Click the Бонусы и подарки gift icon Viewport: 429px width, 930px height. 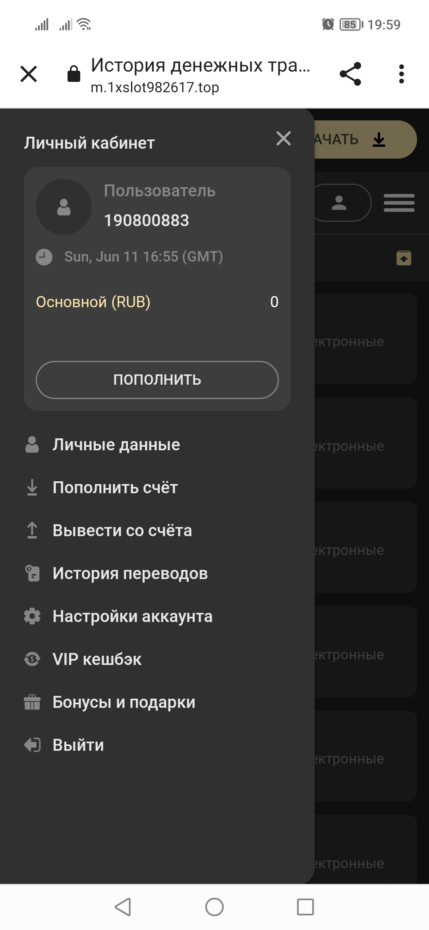pyautogui.click(x=32, y=702)
